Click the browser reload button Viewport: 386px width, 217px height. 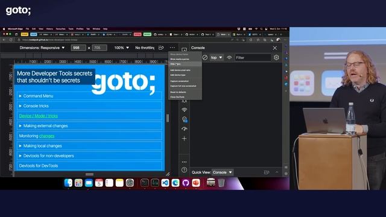click(11, 40)
